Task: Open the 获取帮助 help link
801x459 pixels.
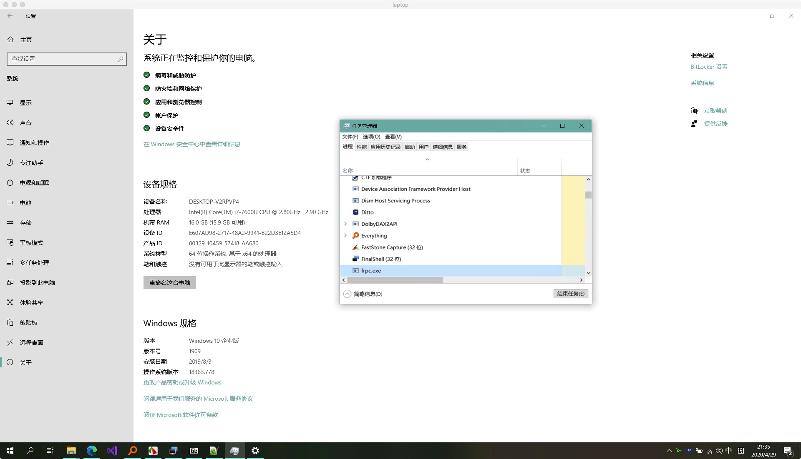Action: [715, 111]
